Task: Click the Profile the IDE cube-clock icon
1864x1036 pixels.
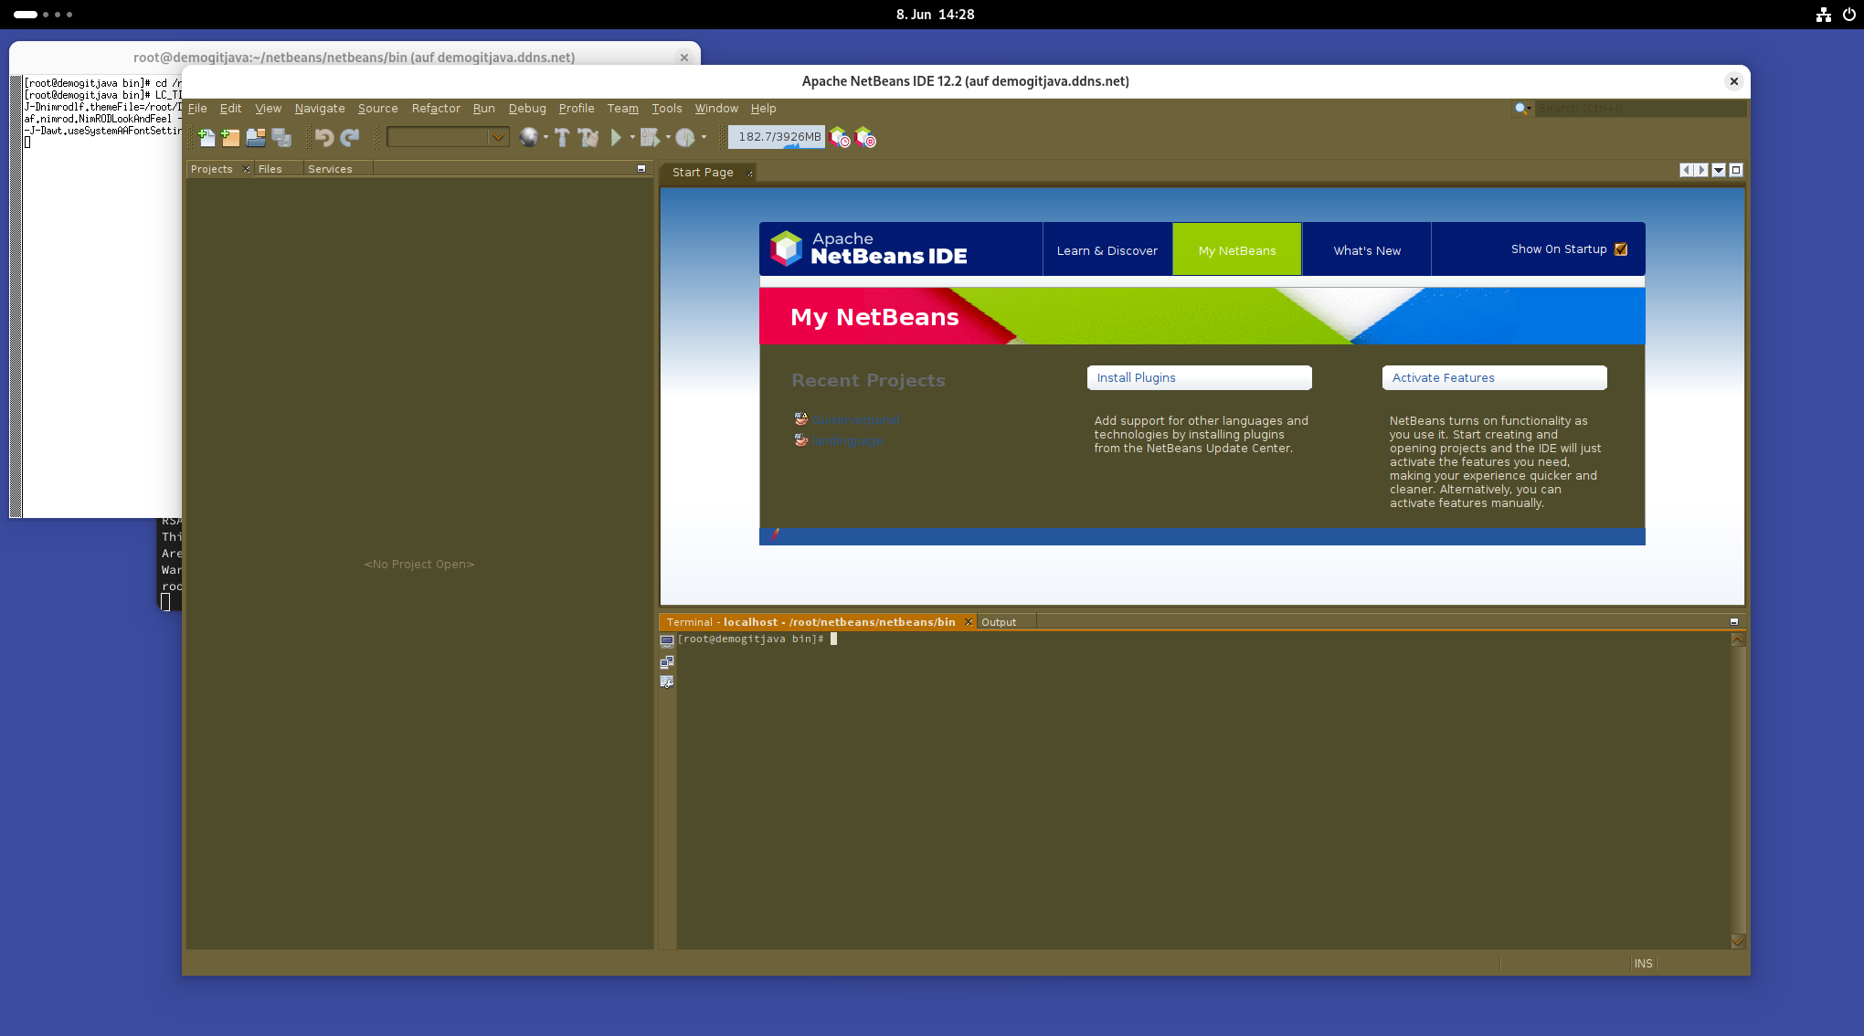Action: click(x=840, y=138)
